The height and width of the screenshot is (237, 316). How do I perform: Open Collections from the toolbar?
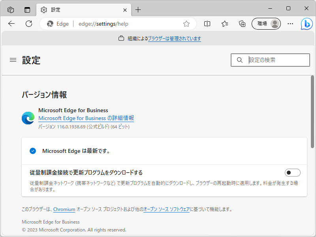pyautogui.click(x=242, y=24)
